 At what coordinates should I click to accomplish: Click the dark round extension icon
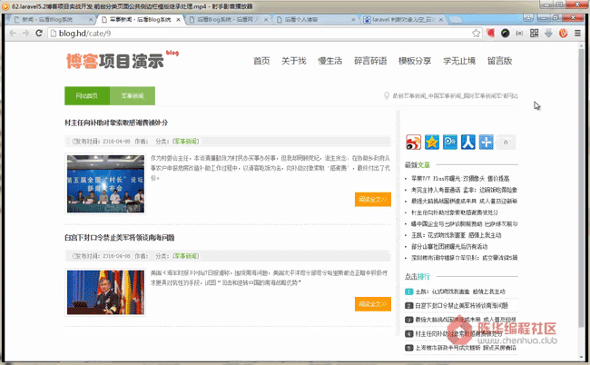(x=505, y=33)
